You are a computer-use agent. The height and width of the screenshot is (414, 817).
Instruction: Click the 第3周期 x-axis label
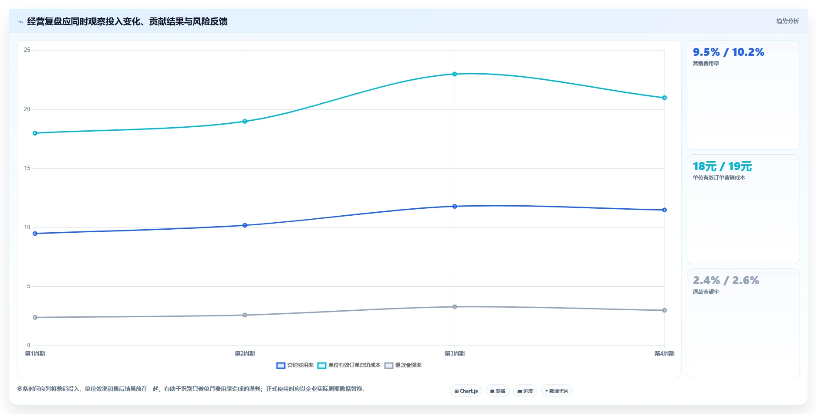coord(455,354)
